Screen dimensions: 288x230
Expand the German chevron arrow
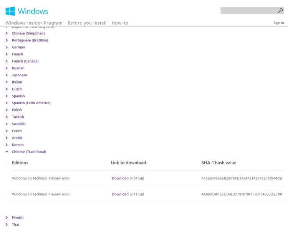tap(7, 47)
